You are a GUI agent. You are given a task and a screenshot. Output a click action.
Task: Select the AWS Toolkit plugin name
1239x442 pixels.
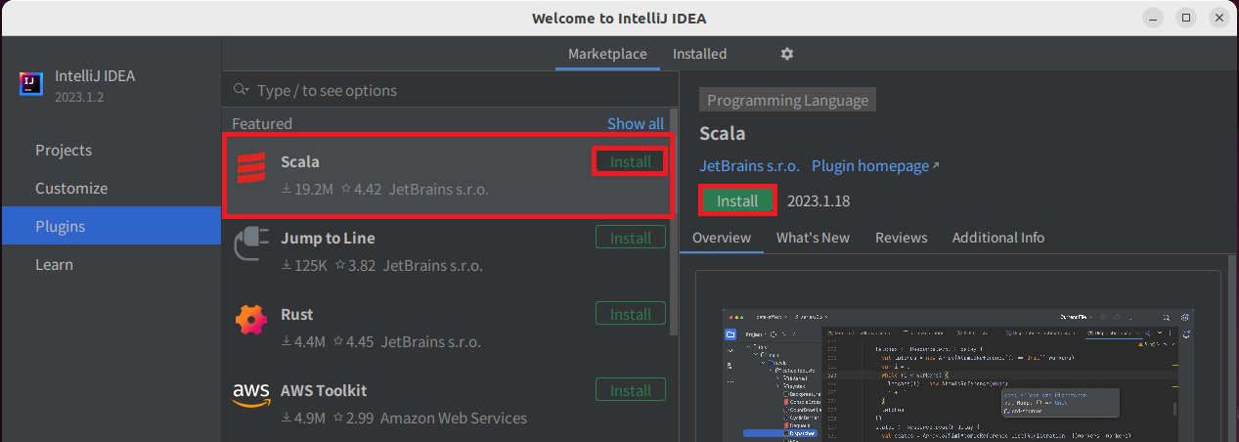click(x=324, y=390)
